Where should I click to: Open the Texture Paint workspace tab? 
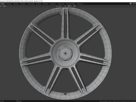point(31,4)
